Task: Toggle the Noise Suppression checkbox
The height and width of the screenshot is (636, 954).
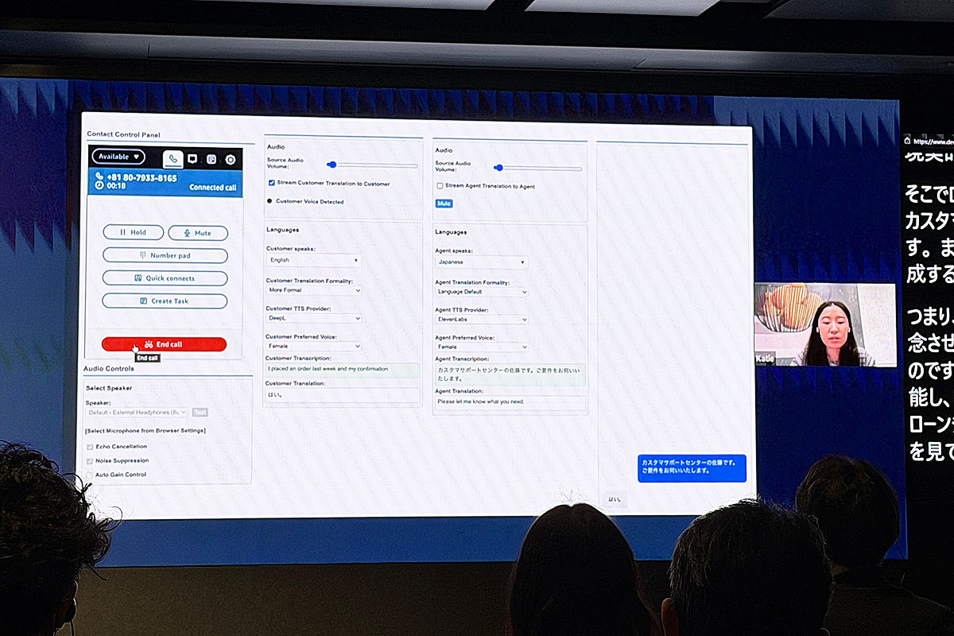Action: 90,461
